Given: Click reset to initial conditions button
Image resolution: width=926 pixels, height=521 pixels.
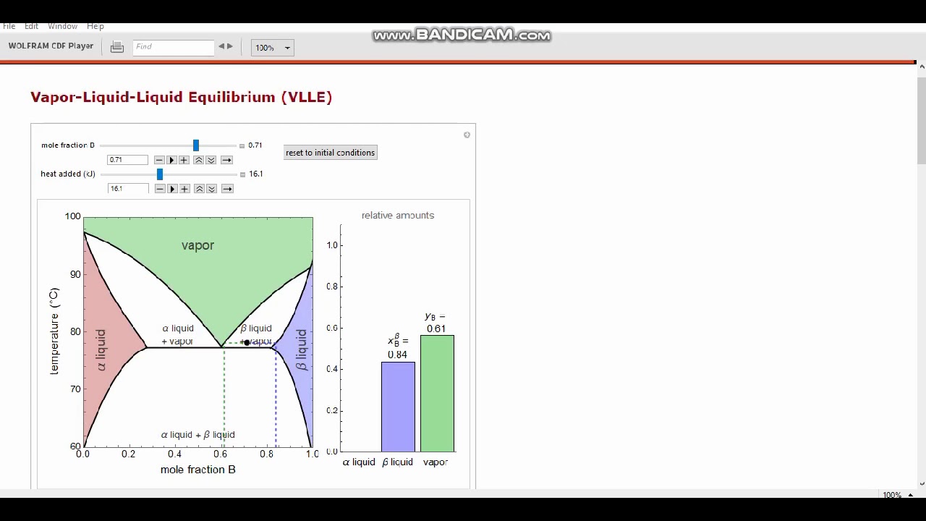Looking at the screenshot, I should [x=330, y=153].
